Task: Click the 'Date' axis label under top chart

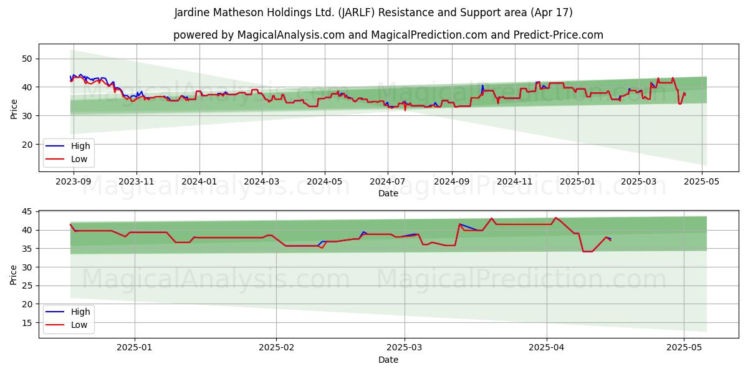Action: [388, 194]
